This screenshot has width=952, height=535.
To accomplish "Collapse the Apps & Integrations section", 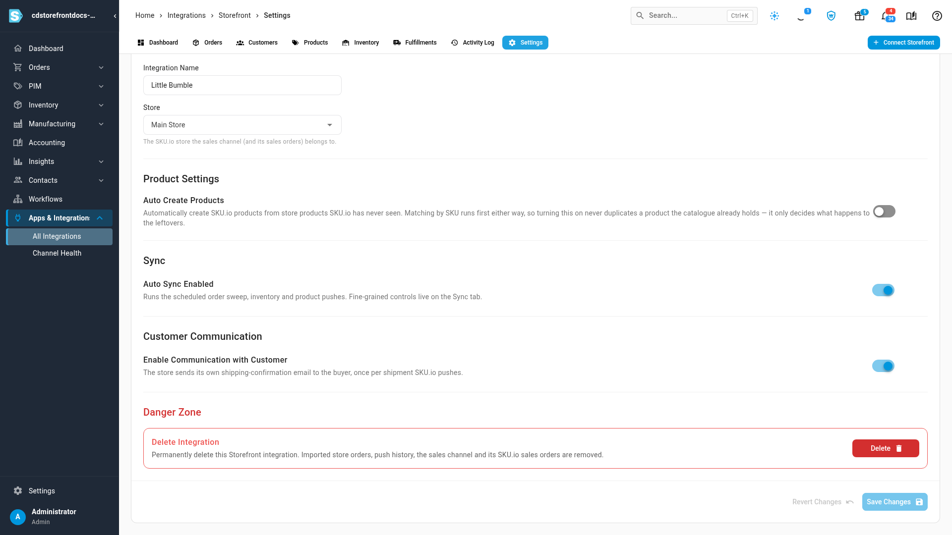I will tap(100, 218).
